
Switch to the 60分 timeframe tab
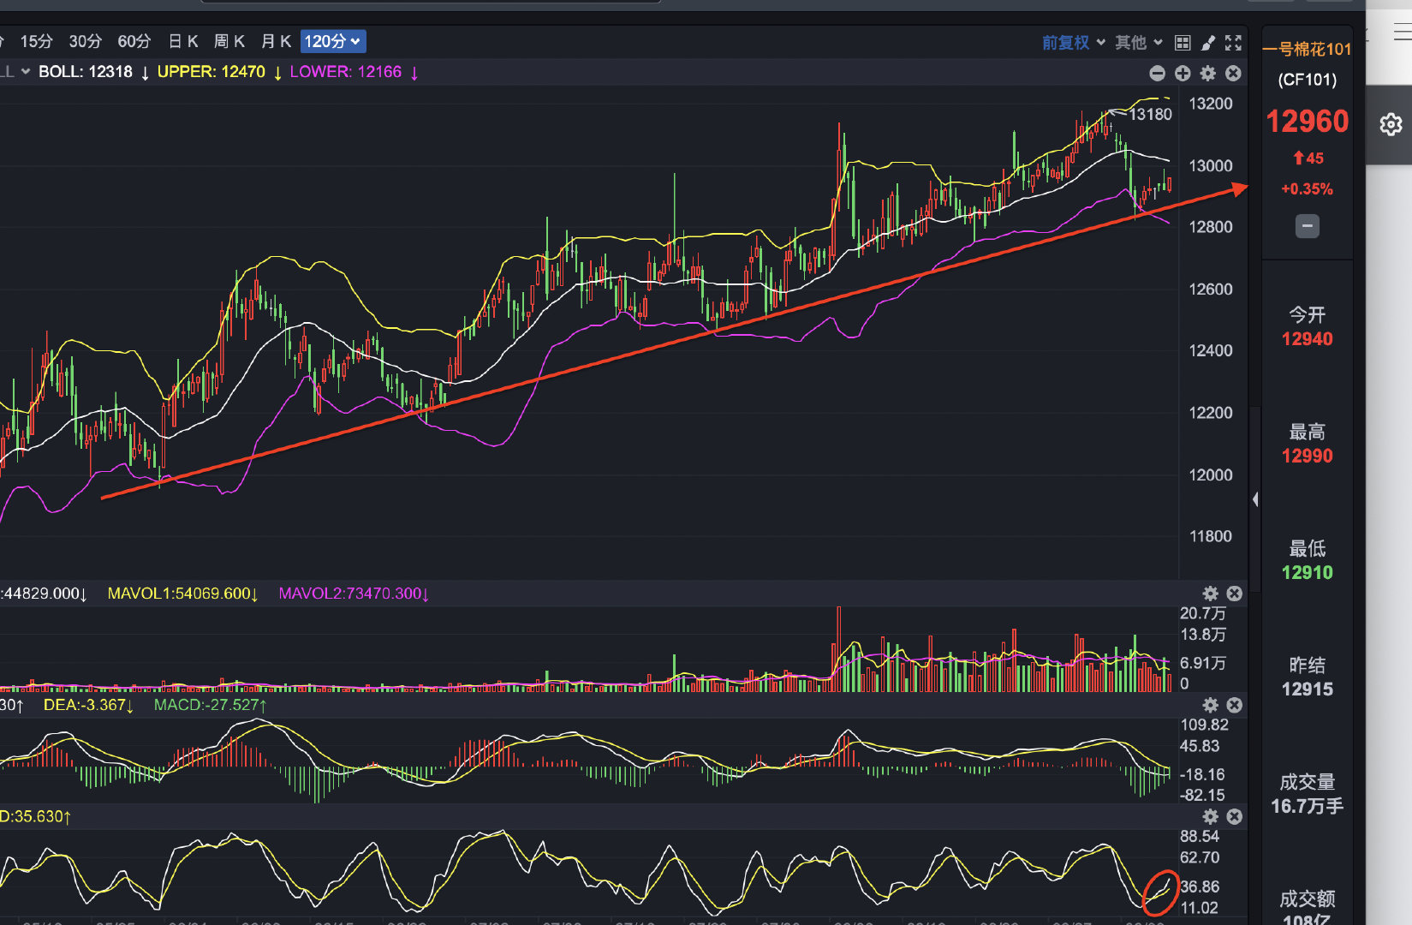click(x=134, y=41)
